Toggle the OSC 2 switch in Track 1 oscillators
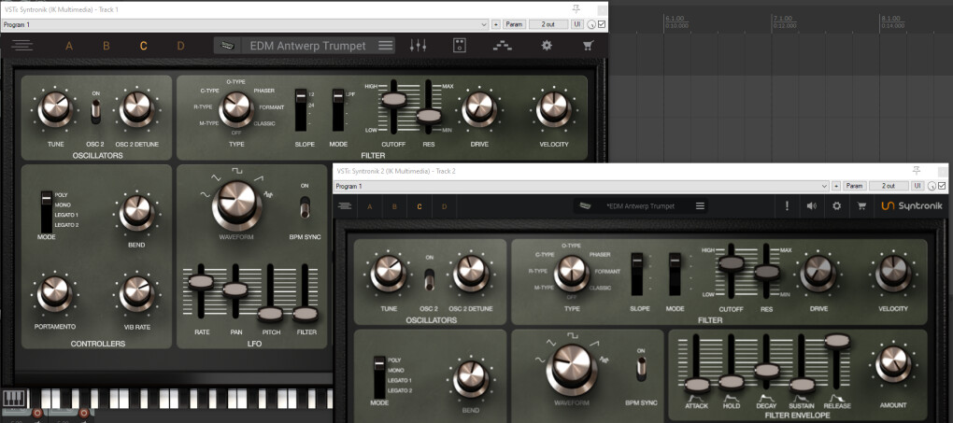Screen dimensions: 953x423 coord(95,112)
